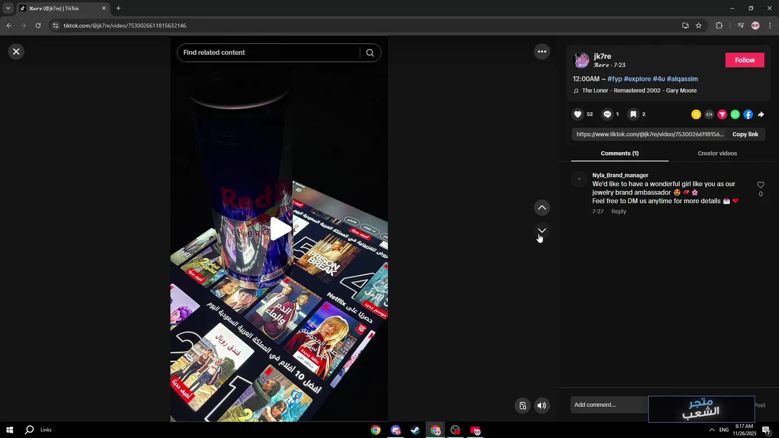The height and width of the screenshot is (438, 779).
Task: Repost the video with the yellow icon
Action: pos(696,114)
